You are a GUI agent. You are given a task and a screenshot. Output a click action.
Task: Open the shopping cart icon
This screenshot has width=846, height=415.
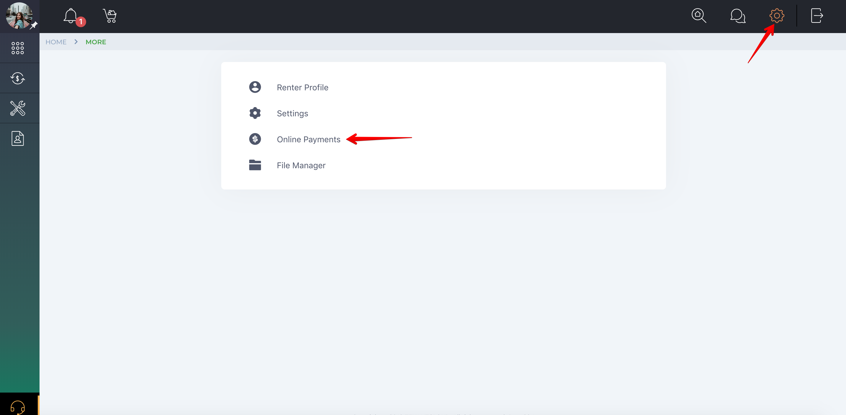coord(110,15)
